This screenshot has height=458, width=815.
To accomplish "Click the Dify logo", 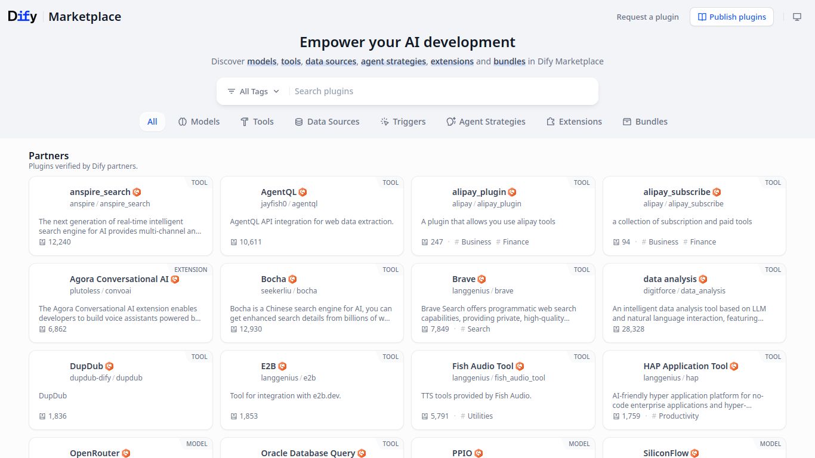I will pyautogui.click(x=21, y=16).
